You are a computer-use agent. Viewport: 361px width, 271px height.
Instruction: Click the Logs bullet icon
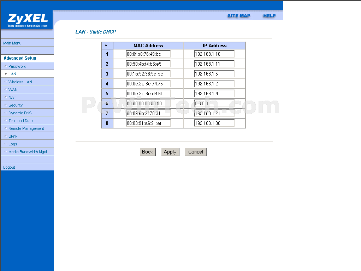click(x=6, y=144)
